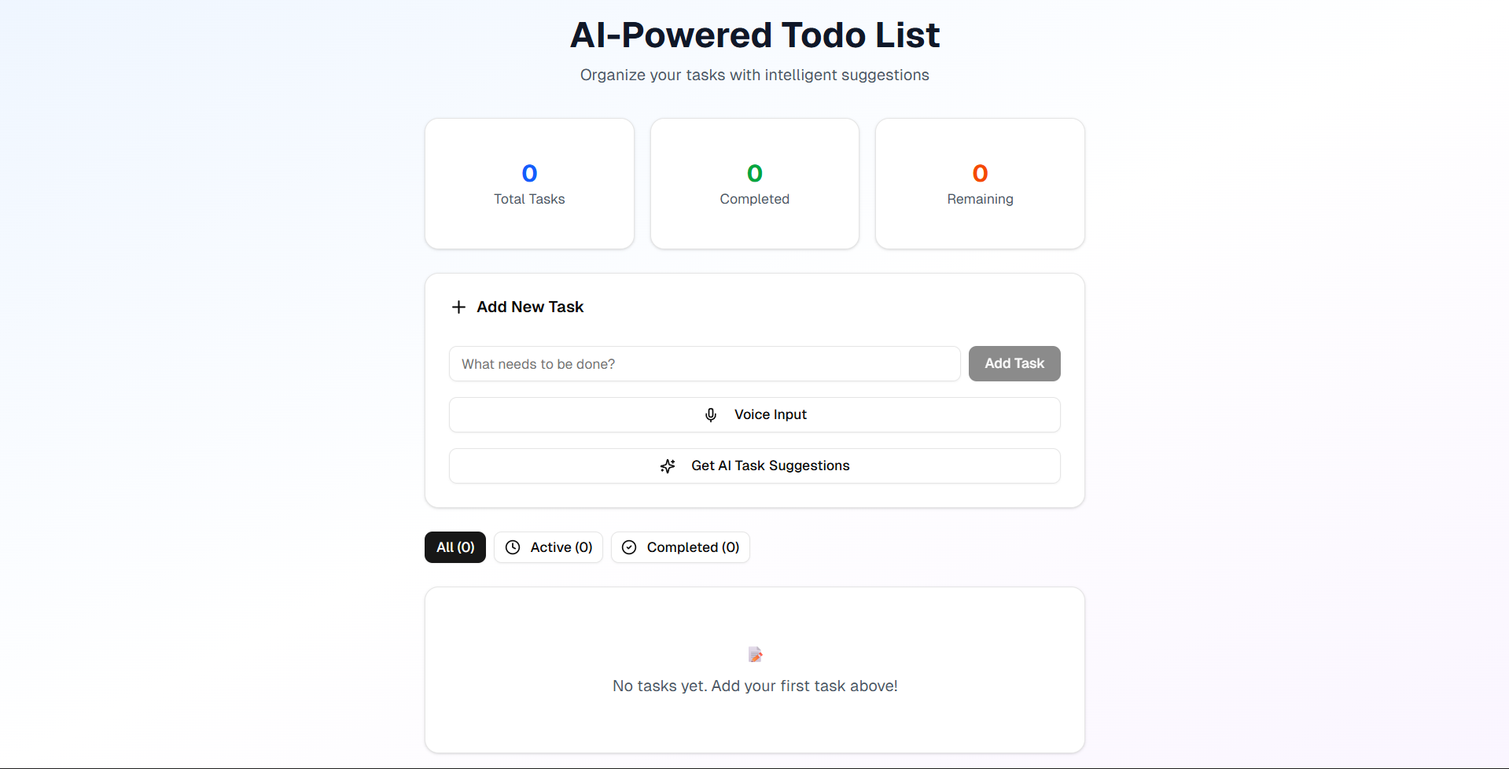Click inside the task entry field
The height and width of the screenshot is (769, 1509).
704,363
